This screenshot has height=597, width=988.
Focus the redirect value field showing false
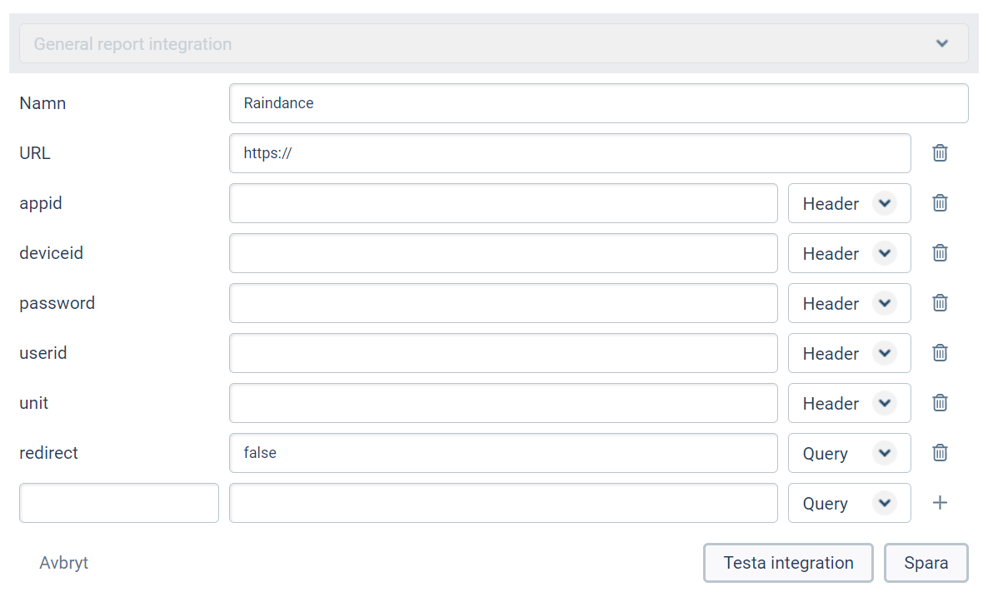click(x=503, y=453)
